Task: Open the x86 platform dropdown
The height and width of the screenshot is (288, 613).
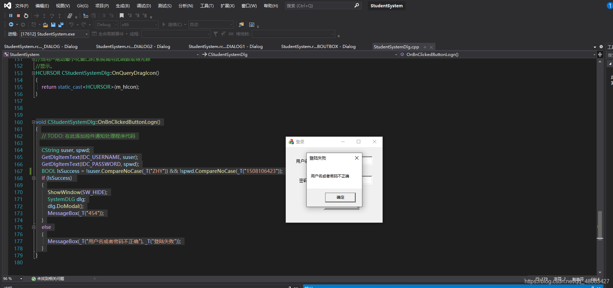Action: 139,25
